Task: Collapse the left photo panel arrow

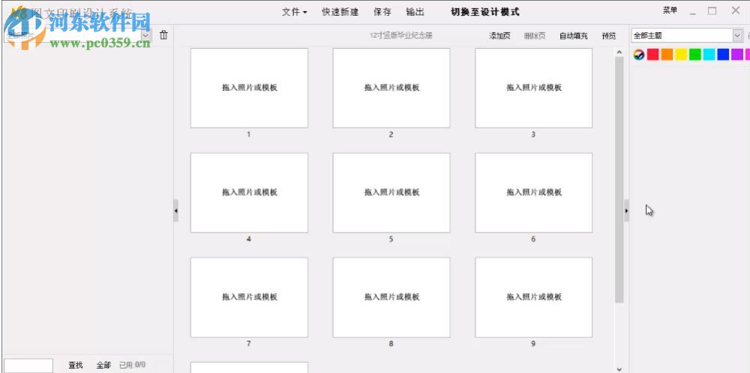Action: point(175,211)
